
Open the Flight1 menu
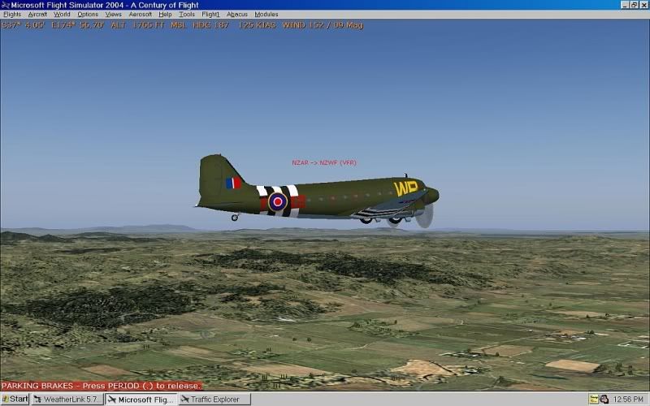click(x=210, y=15)
